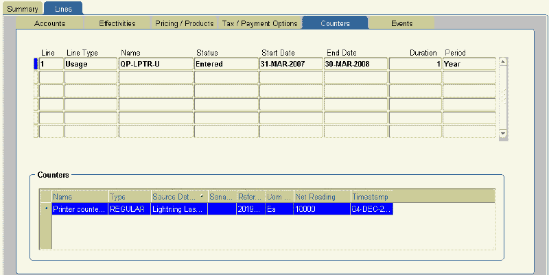Click the Name field QP-LPTR-U
The height and width of the screenshot is (275, 549).
(x=156, y=64)
